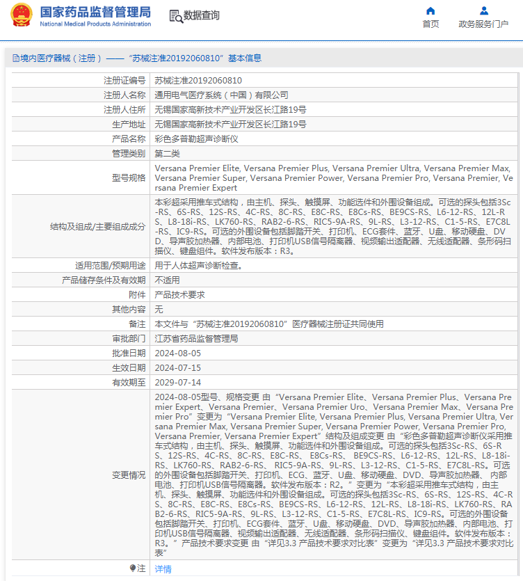Click expiry date 2029-07-14
The image size is (523, 581).
(x=178, y=383)
